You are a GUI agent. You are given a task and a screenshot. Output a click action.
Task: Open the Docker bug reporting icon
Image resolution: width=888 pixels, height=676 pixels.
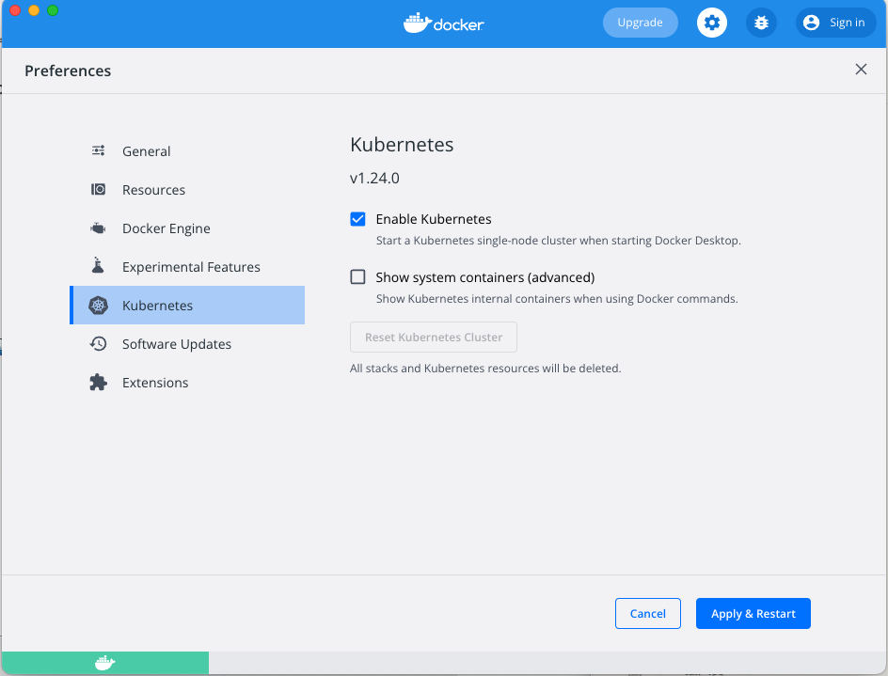point(760,23)
